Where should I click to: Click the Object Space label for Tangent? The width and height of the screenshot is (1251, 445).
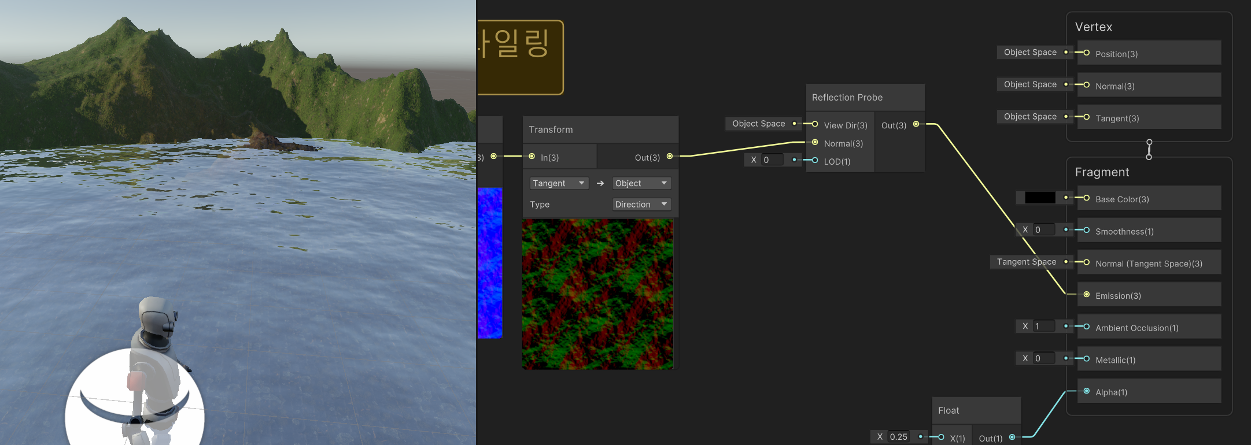pyautogui.click(x=1030, y=117)
